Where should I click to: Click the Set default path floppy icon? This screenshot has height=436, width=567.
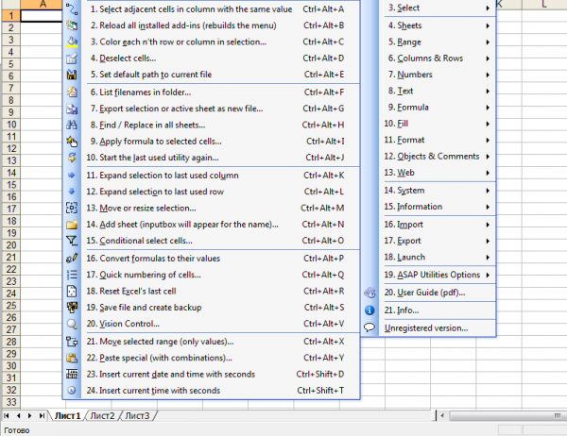pos(72,75)
